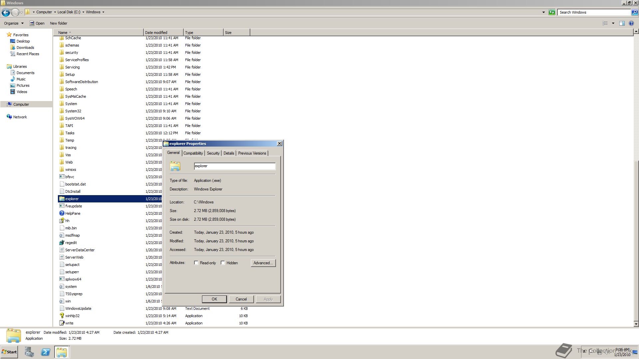Click the Advanced... attributes button
The width and height of the screenshot is (639, 359).
(263, 263)
